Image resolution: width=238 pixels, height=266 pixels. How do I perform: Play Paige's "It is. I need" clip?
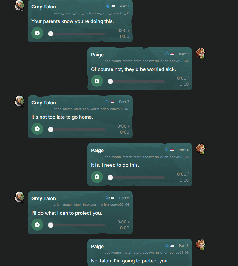pos(97,177)
